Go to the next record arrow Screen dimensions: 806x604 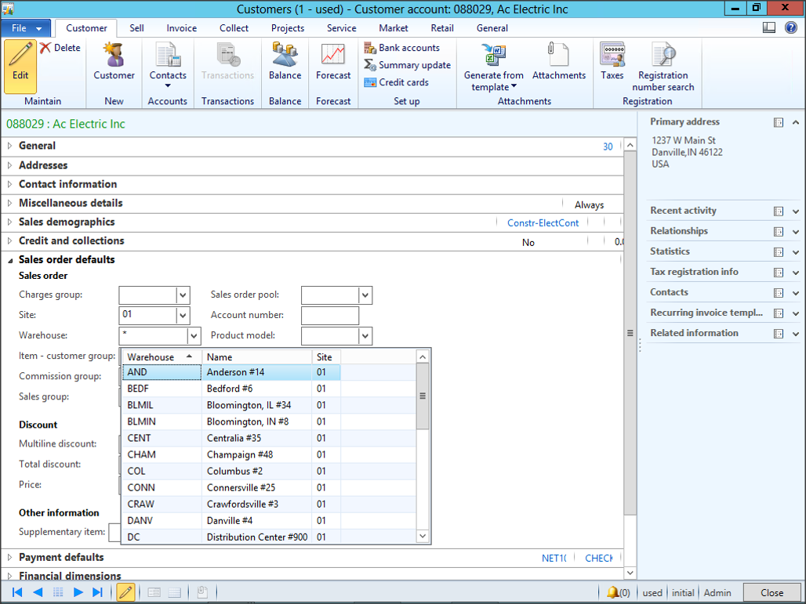[78, 592]
